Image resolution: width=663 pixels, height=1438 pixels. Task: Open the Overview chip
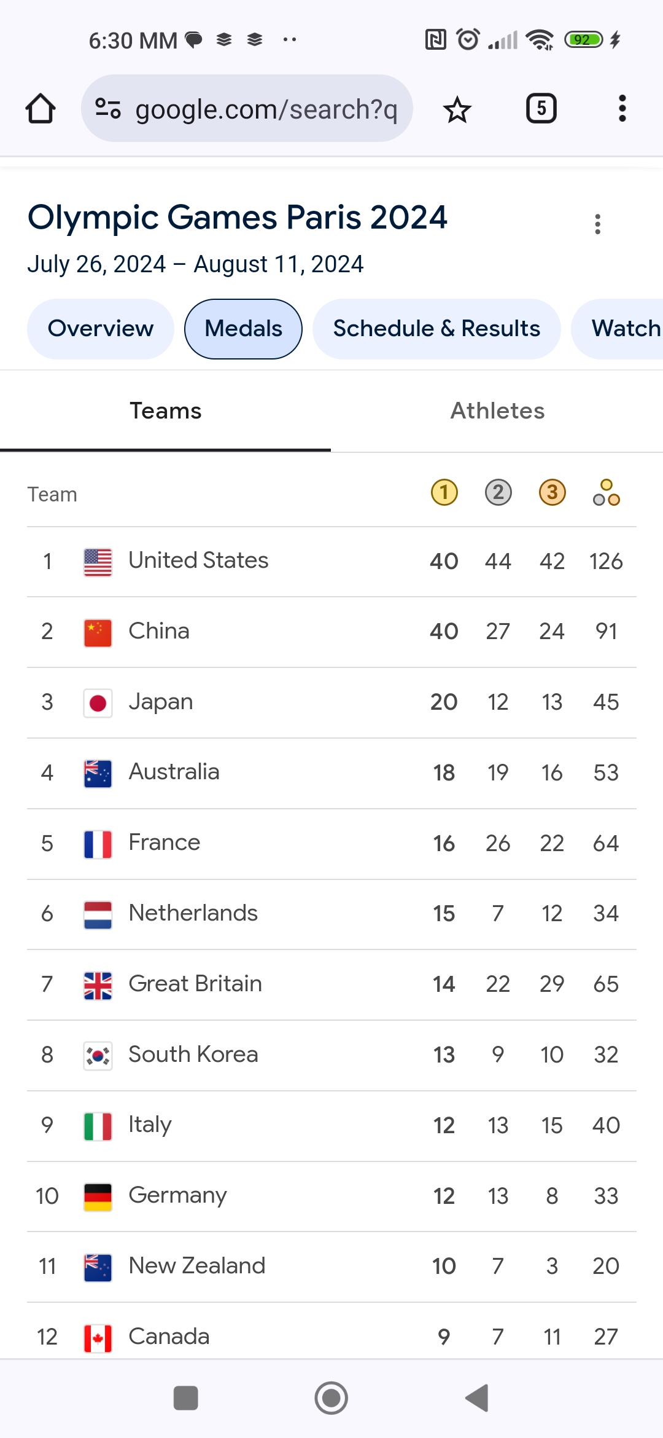click(101, 329)
